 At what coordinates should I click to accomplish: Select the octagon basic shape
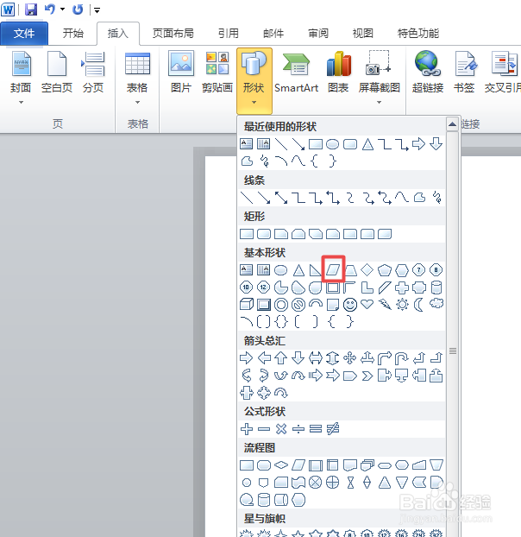(x=436, y=270)
